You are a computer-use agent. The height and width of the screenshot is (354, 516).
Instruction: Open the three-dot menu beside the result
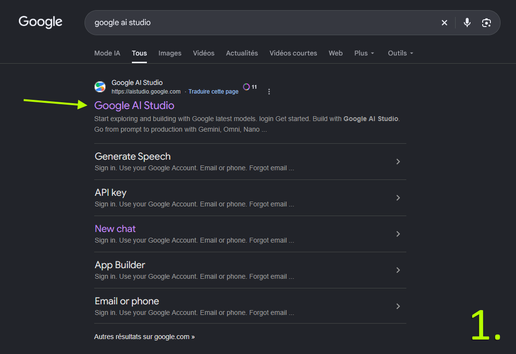click(269, 92)
